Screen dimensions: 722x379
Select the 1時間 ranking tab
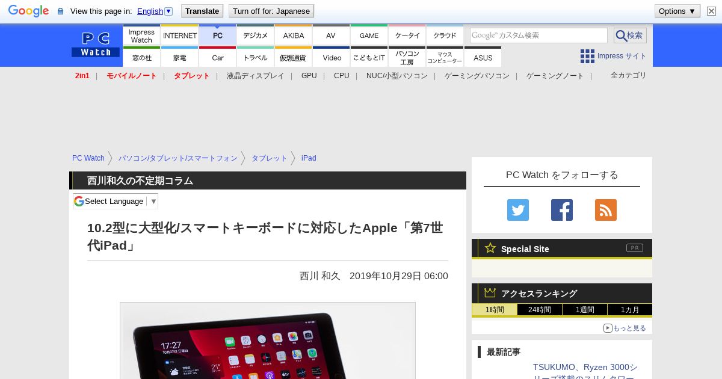[495, 310]
